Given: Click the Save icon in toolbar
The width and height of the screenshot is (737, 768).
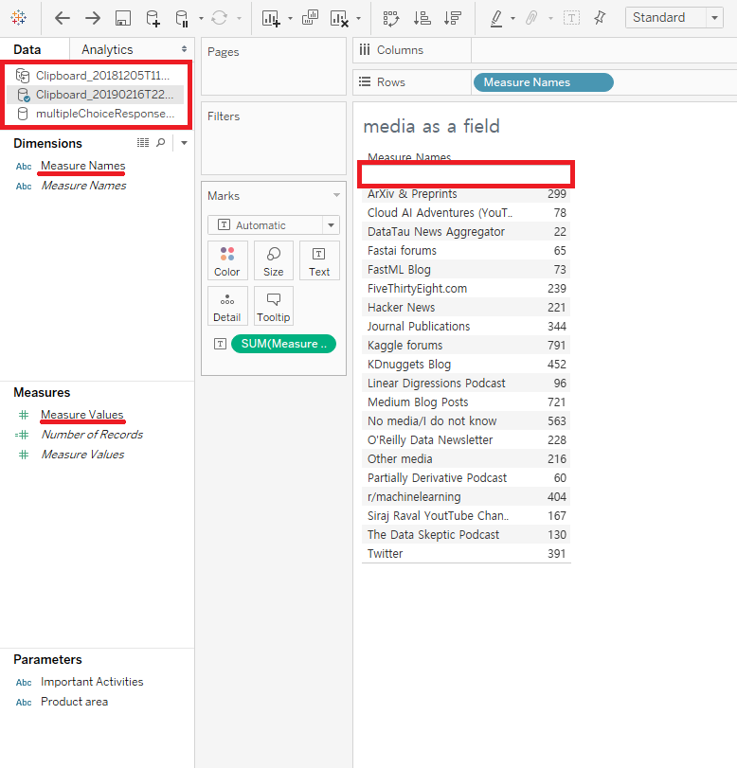Looking at the screenshot, I should coord(122,19).
